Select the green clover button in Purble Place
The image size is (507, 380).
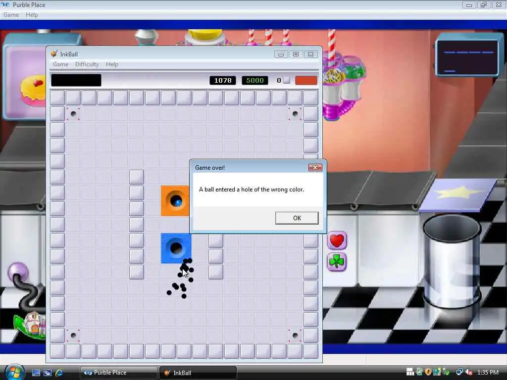[x=337, y=262]
